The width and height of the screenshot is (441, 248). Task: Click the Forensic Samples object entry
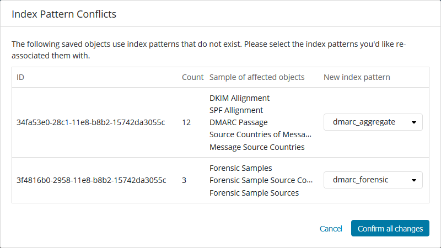(240, 168)
